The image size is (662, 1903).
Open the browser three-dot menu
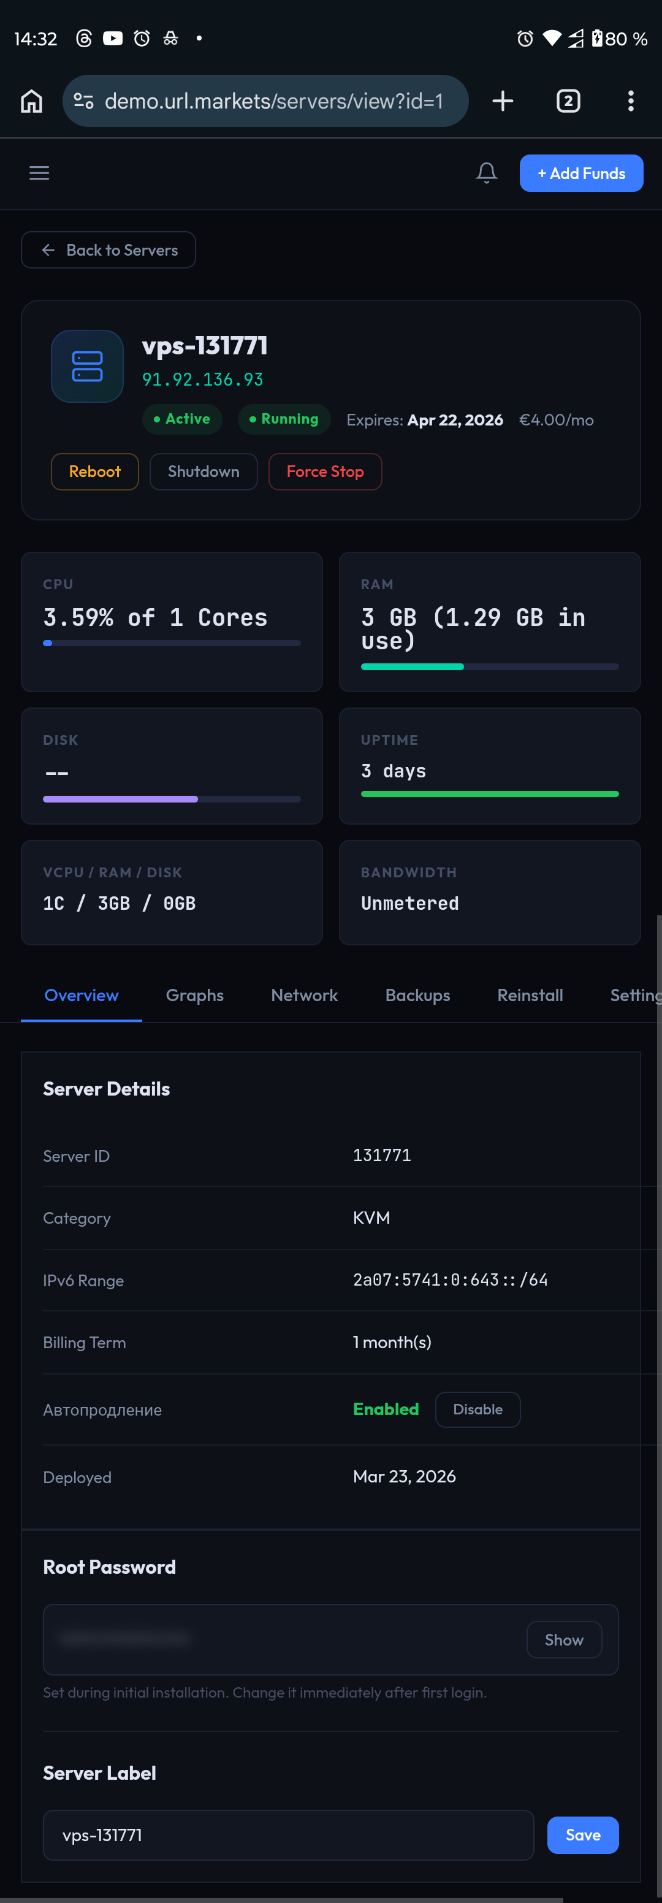(630, 101)
